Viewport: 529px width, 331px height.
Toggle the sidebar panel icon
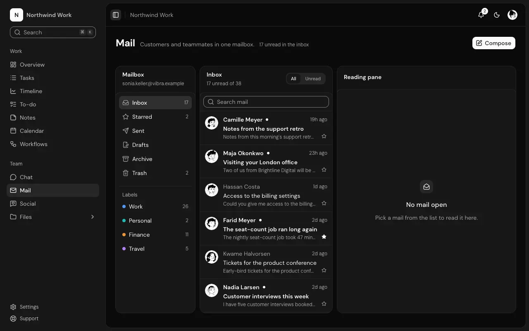click(116, 15)
